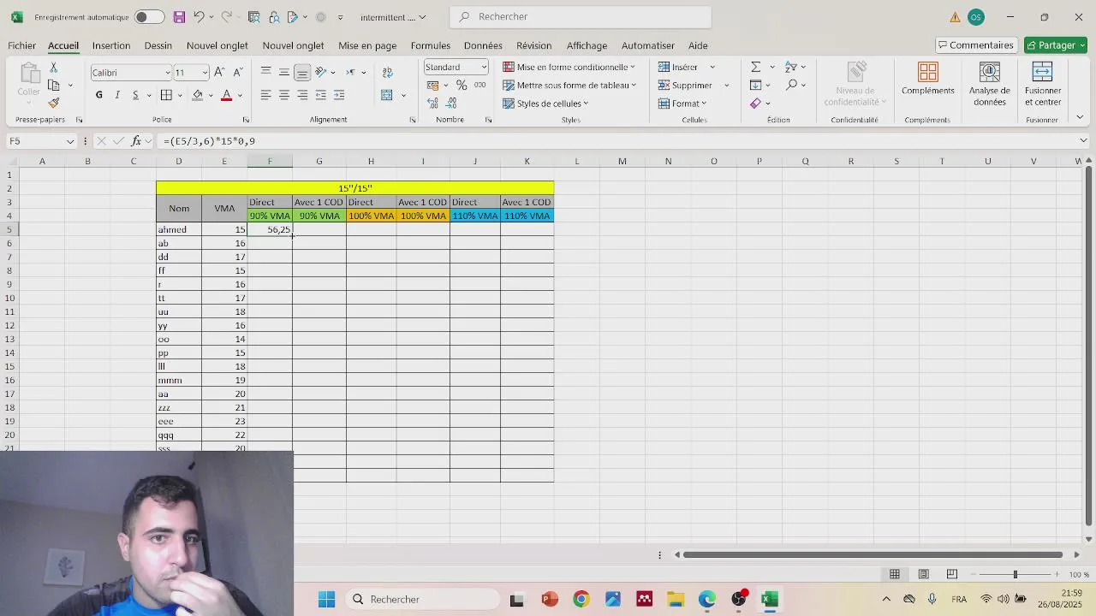Click the fill color bucket swatch

(x=198, y=95)
